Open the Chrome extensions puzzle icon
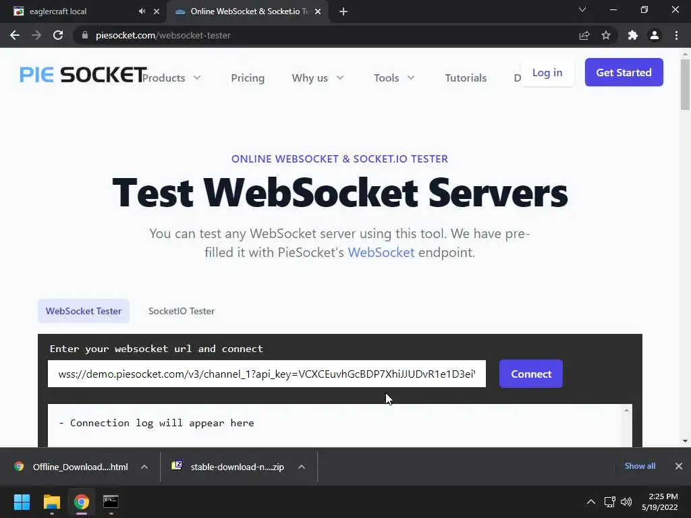The image size is (691, 518). pyautogui.click(x=633, y=35)
